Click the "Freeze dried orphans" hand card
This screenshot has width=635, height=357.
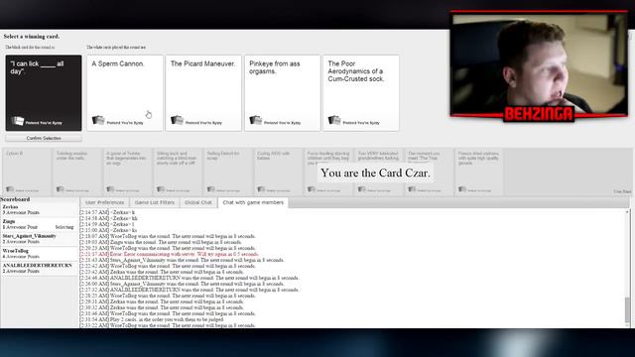point(479,172)
